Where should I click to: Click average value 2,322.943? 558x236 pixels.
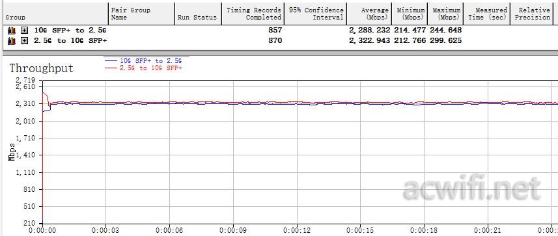pos(370,41)
